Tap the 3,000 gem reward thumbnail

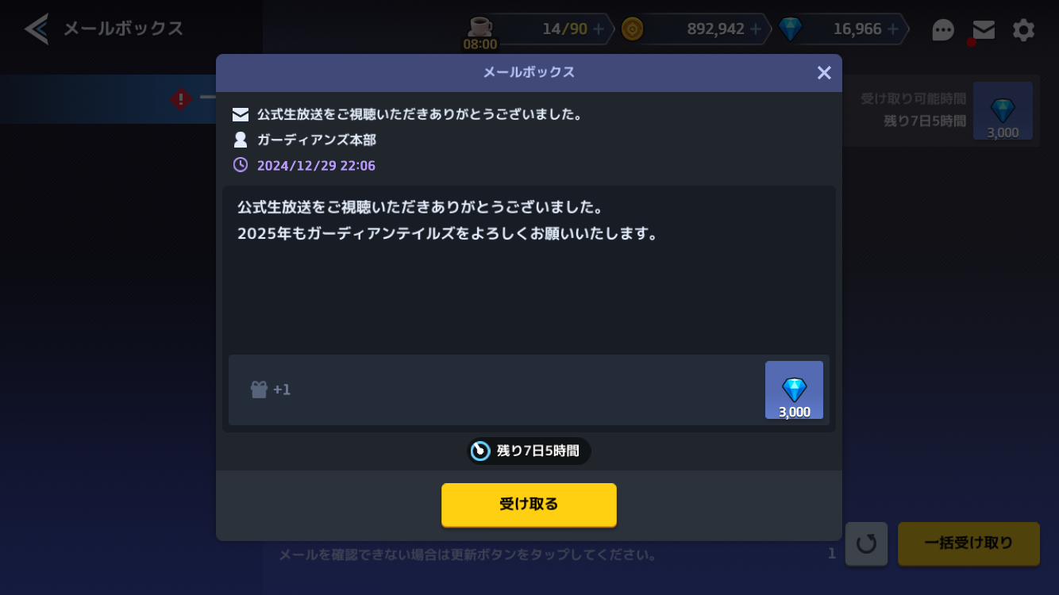(794, 390)
